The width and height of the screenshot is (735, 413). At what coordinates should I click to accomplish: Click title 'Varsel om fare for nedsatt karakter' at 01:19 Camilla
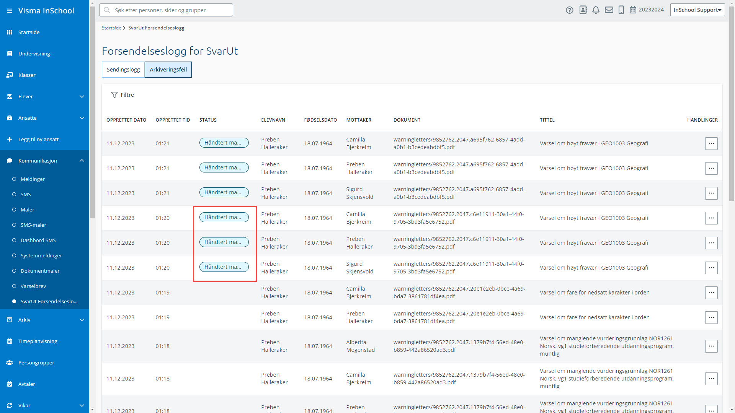[x=595, y=293]
